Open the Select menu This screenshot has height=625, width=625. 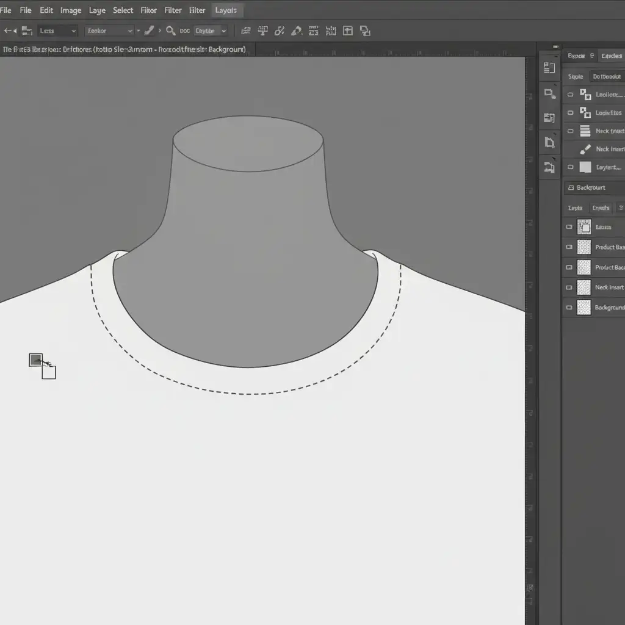click(x=123, y=10)
